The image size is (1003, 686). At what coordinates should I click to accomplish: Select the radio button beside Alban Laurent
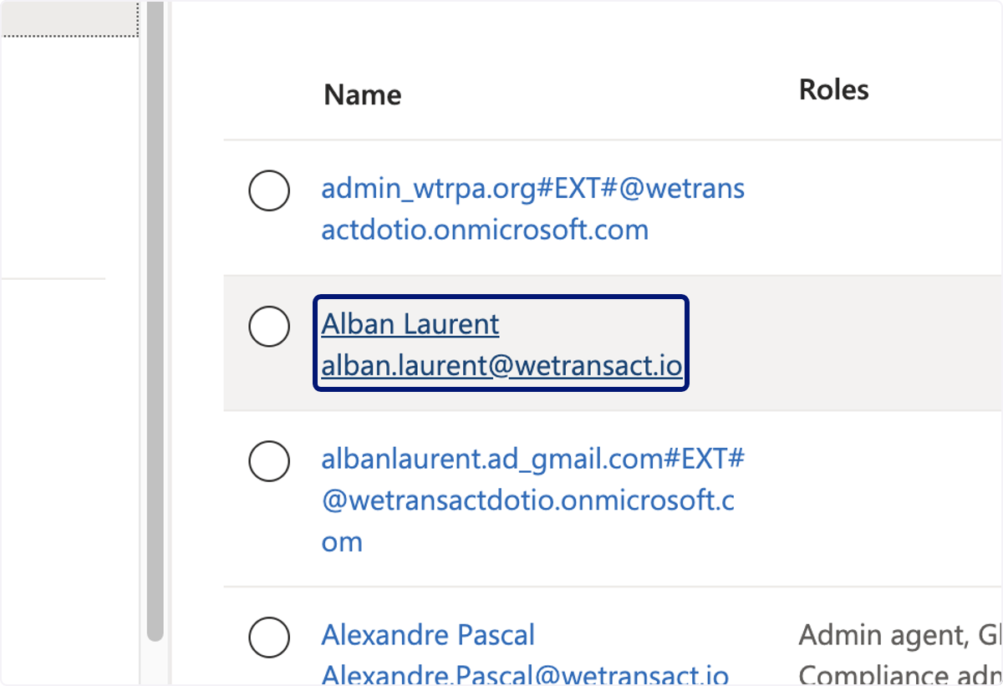269,326
